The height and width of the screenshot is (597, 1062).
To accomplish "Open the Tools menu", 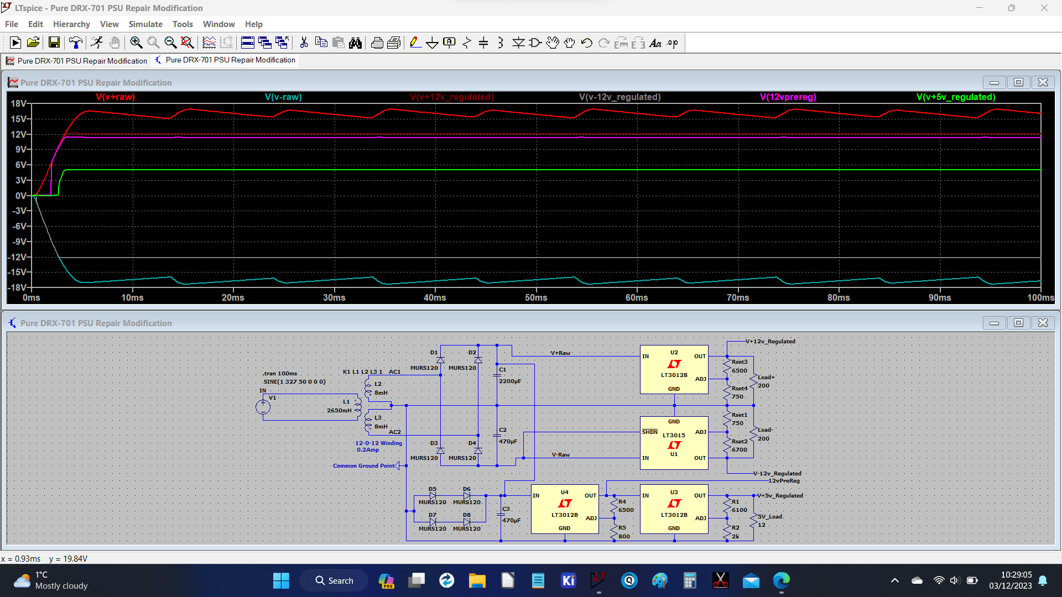I will (x=183, y=24).
